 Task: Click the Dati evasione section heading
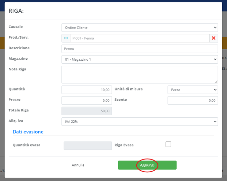[x=28, y=132]
